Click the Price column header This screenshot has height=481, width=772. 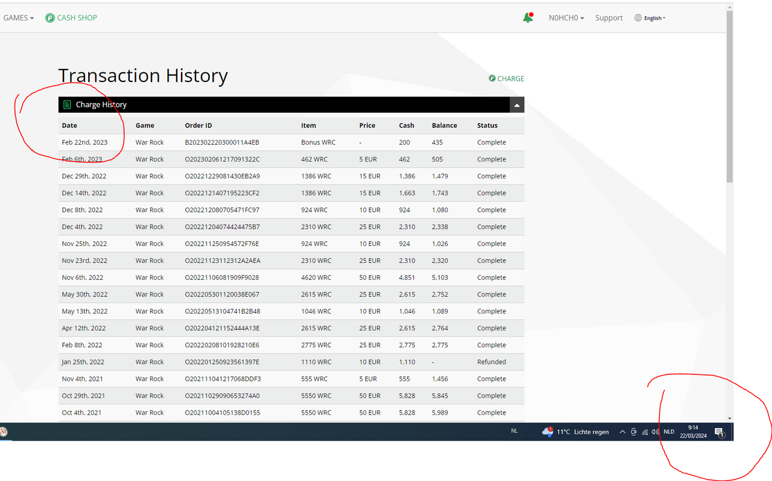[367, 125]
